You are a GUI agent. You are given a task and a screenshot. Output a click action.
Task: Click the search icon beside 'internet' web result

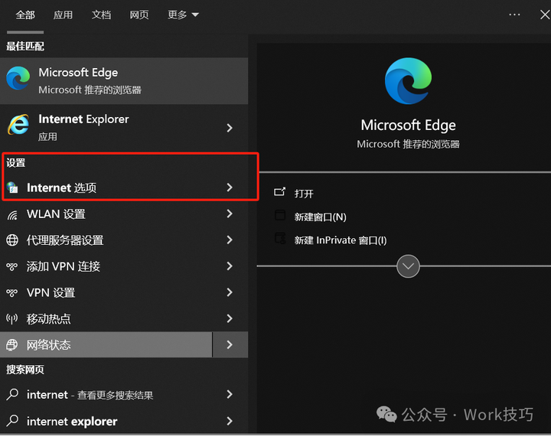pos(12,394)
